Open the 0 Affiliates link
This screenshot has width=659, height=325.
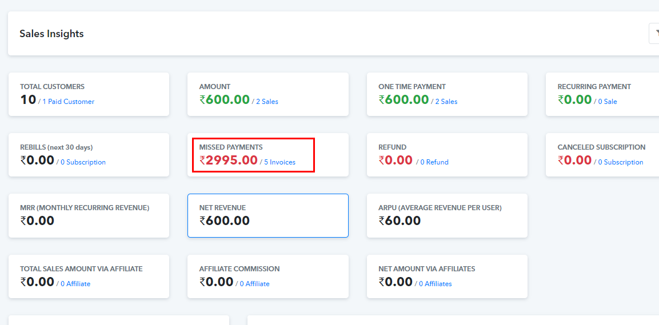pos(436,284)
